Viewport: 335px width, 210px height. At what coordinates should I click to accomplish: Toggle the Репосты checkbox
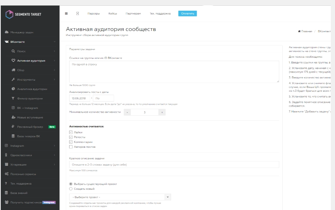(x=71, y=137)
